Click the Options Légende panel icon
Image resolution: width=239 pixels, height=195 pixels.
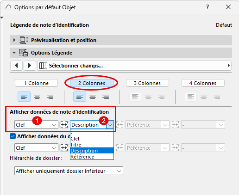[24, 53]
